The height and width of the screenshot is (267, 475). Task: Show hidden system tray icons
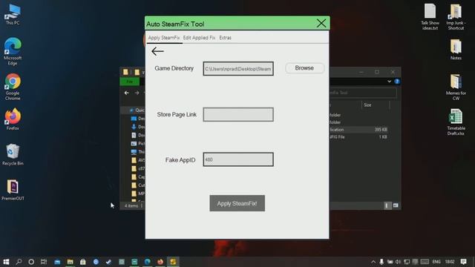(373, 262)
